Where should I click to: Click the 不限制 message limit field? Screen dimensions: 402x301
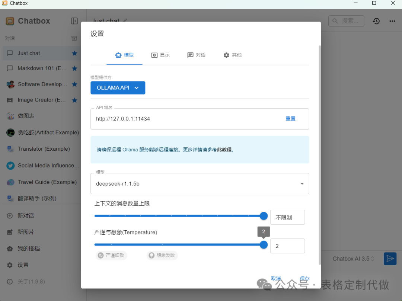[x=287, y=218]
